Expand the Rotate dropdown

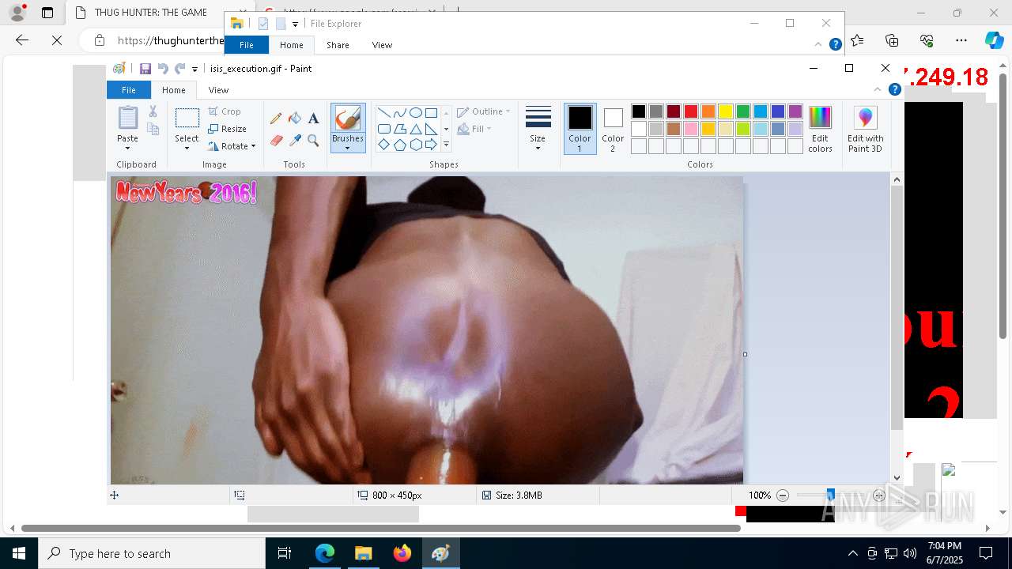pos(253,146)
